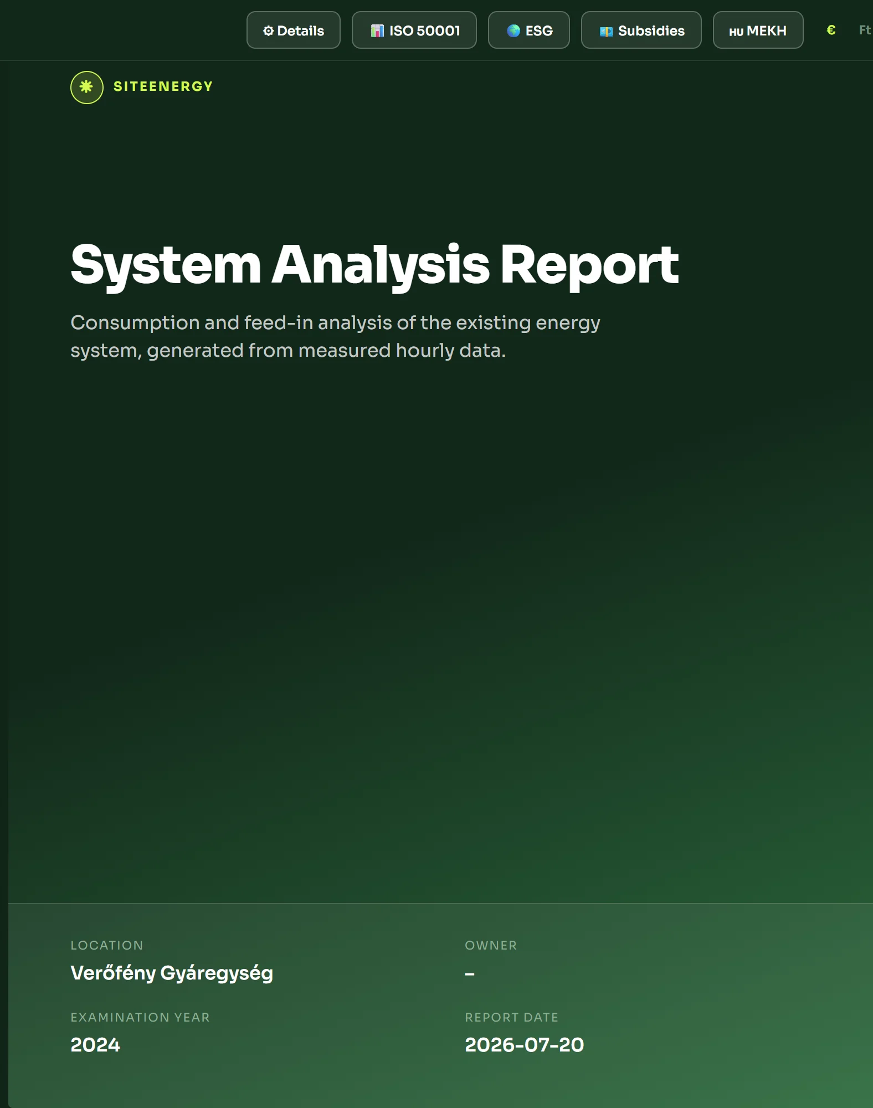Click the examination year value 2024
The image size is (873, 1108).
(x=95, y=1045)
